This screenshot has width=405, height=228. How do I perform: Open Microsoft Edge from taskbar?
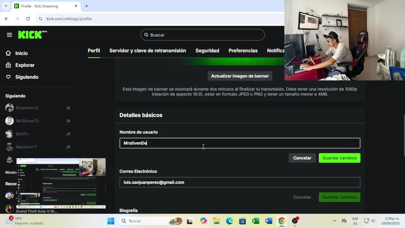pyautogui.click(x=229, y=221)
